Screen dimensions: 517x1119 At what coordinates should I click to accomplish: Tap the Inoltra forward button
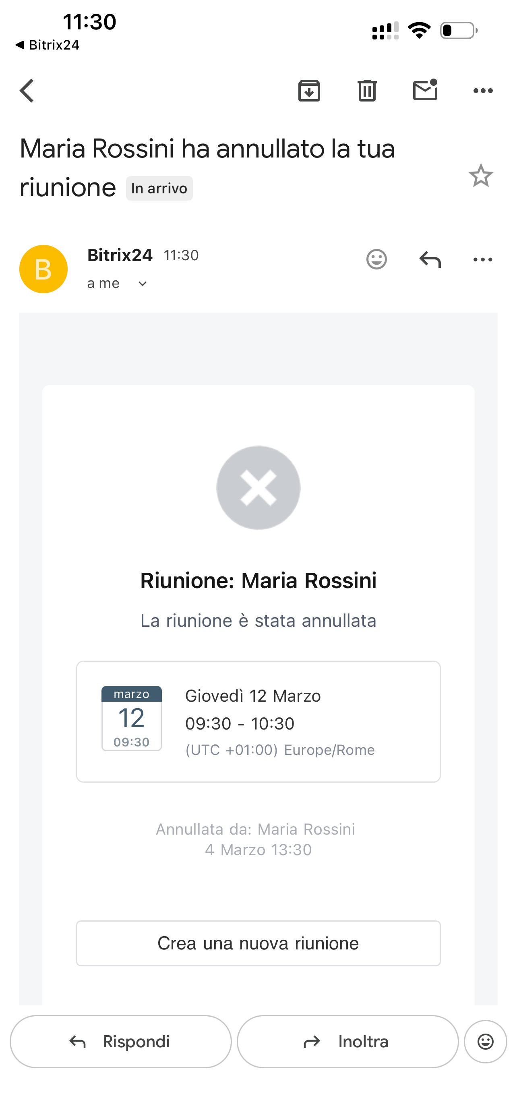[347, 1041]
